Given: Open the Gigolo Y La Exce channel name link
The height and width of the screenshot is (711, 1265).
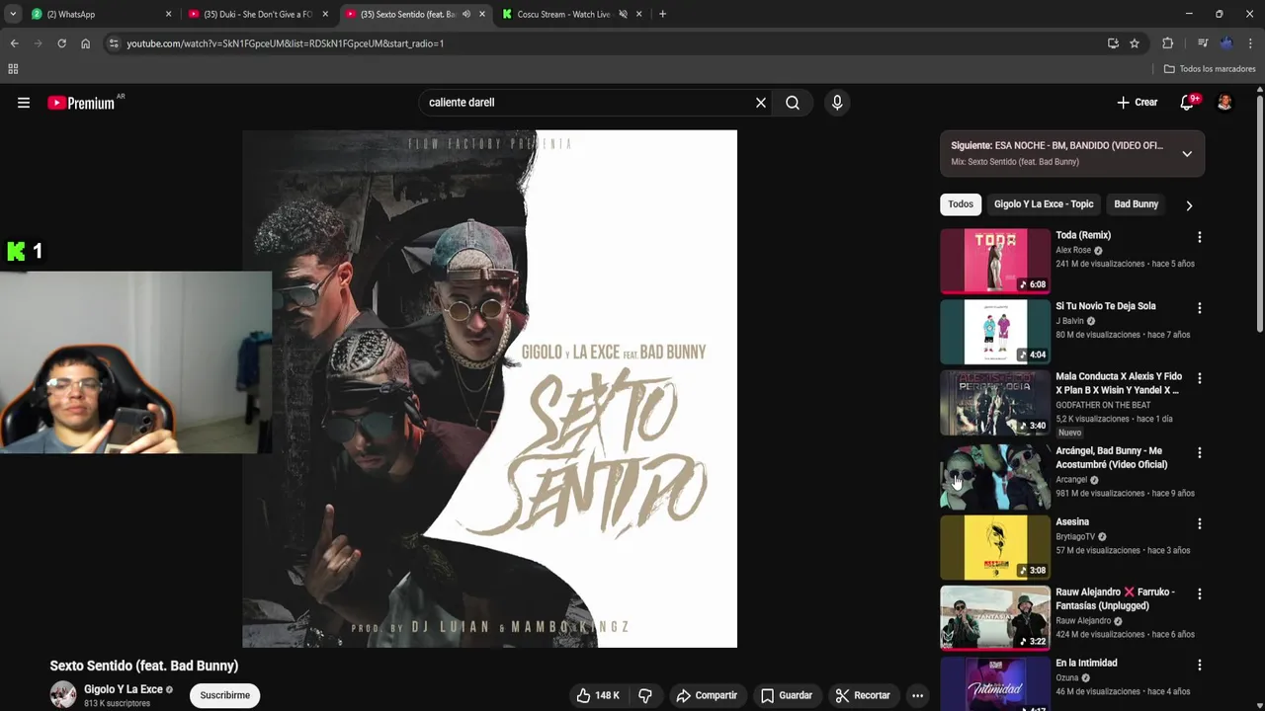Looking at the screenshot, I should pyautogui.click(x=123, y=689).
